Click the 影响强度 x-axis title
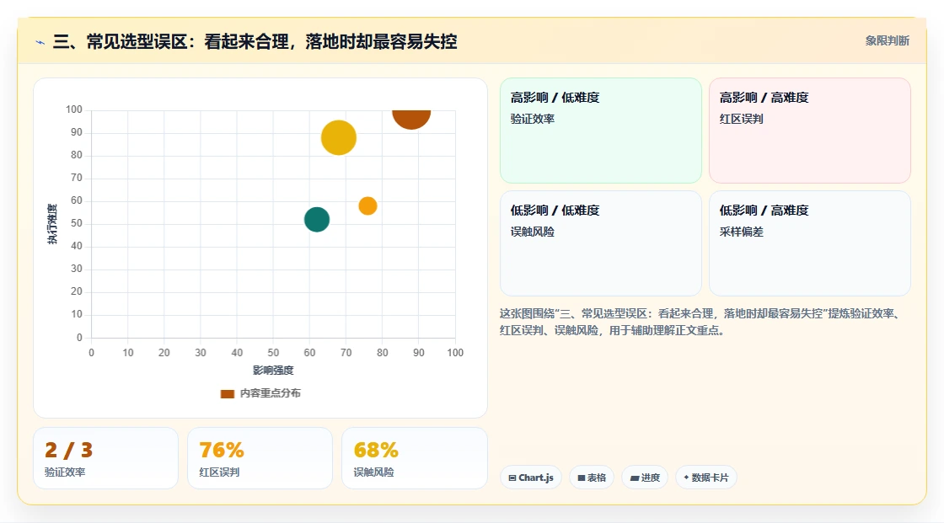 273,370
